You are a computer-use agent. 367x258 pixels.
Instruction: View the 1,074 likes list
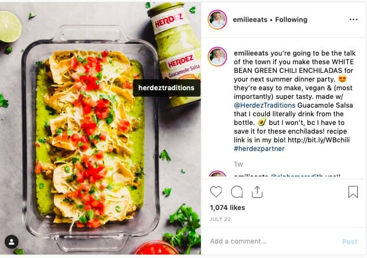pyautogui.click(x=228, y=207)
